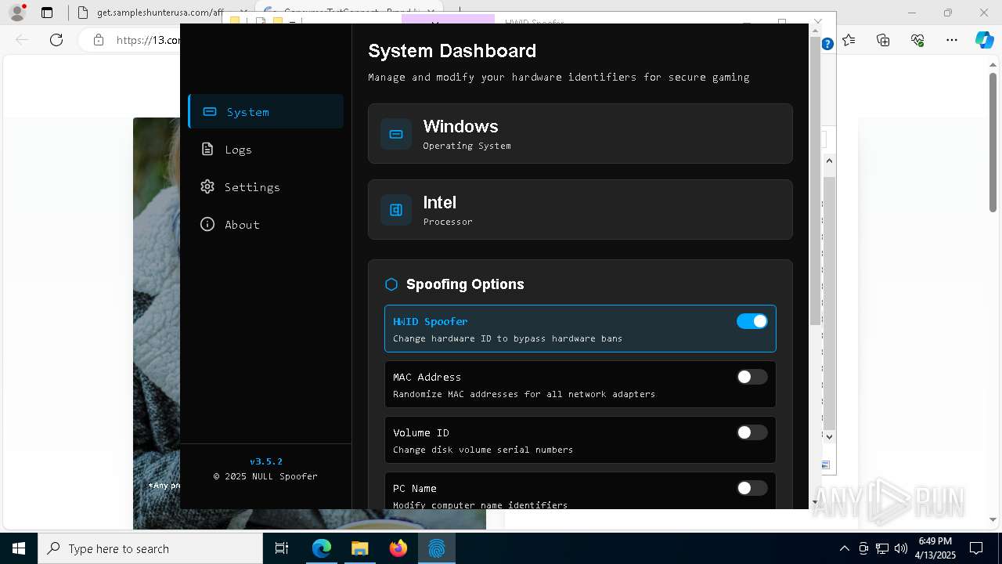Click the blue help icon in the background window
1002x564 pixels.
[827, 44]
